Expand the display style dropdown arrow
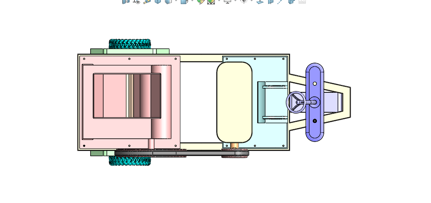 point(176,1)
